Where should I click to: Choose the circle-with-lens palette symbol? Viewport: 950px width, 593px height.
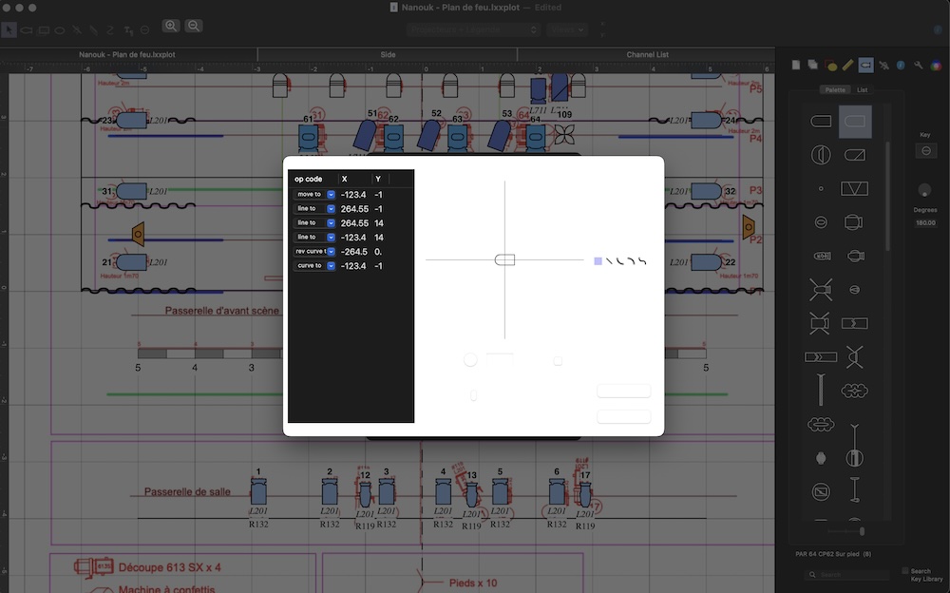(x=821, y=155)
